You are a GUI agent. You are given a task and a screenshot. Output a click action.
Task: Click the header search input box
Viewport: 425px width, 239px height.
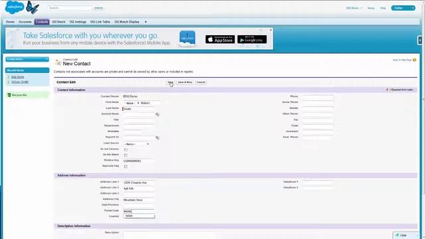tap(70, 8)
